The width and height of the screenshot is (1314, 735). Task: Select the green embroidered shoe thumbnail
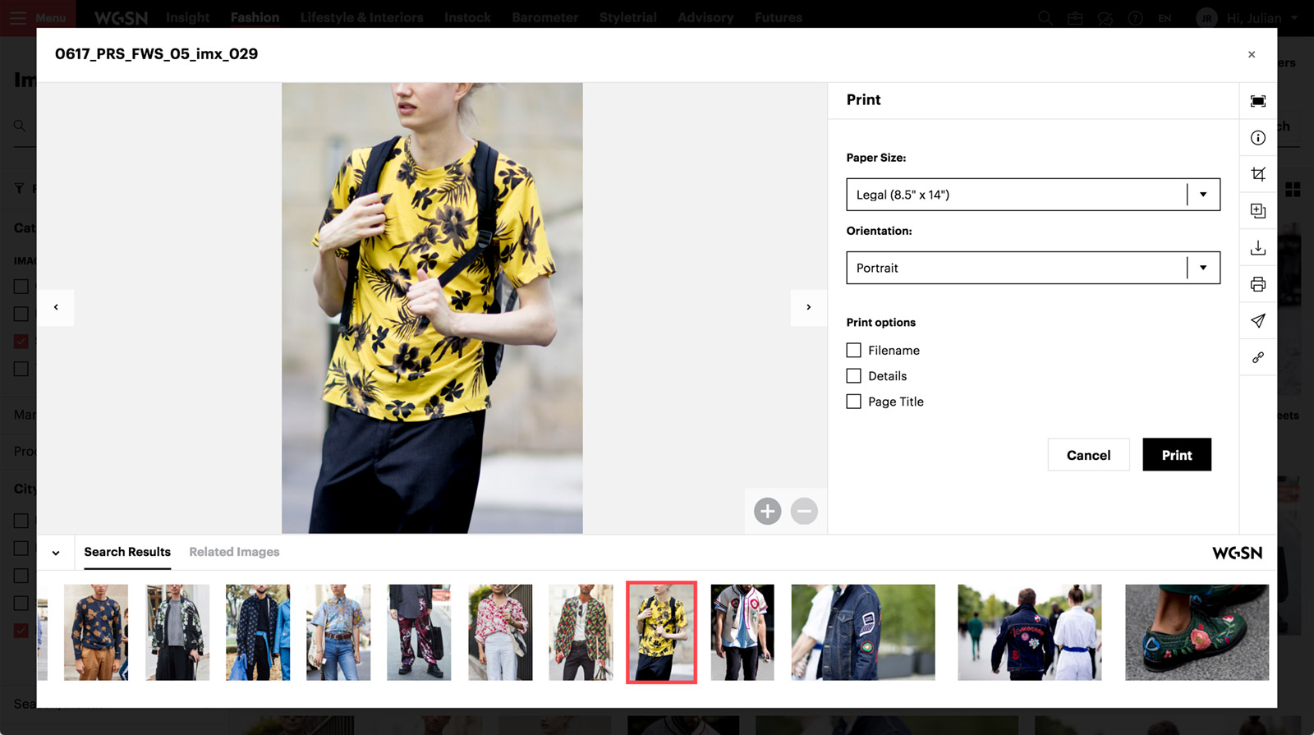pos(1197,632)
